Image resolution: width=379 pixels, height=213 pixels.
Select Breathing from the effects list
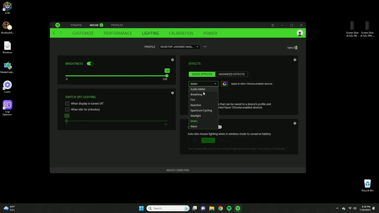(196, 94)
